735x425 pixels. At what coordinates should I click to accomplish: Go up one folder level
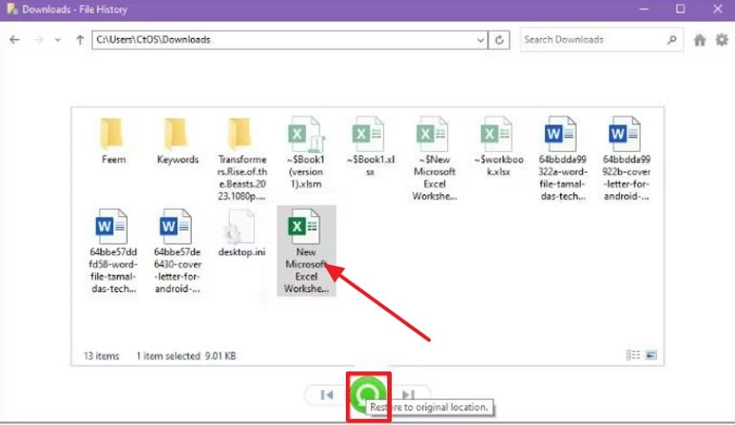80,40
